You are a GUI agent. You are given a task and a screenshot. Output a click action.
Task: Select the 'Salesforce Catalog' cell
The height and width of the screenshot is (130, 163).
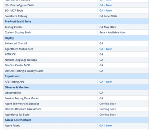51,16
